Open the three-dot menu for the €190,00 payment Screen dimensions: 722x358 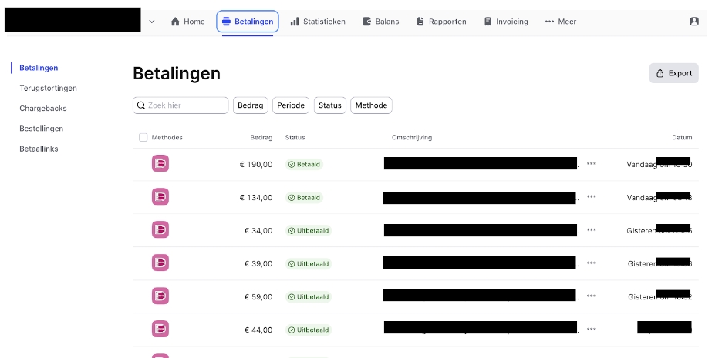tap(592, 164)
